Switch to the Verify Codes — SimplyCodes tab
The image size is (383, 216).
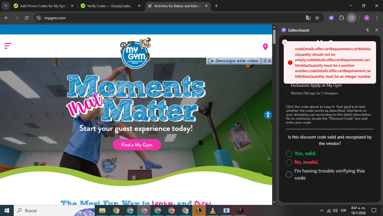coord(110,6)
